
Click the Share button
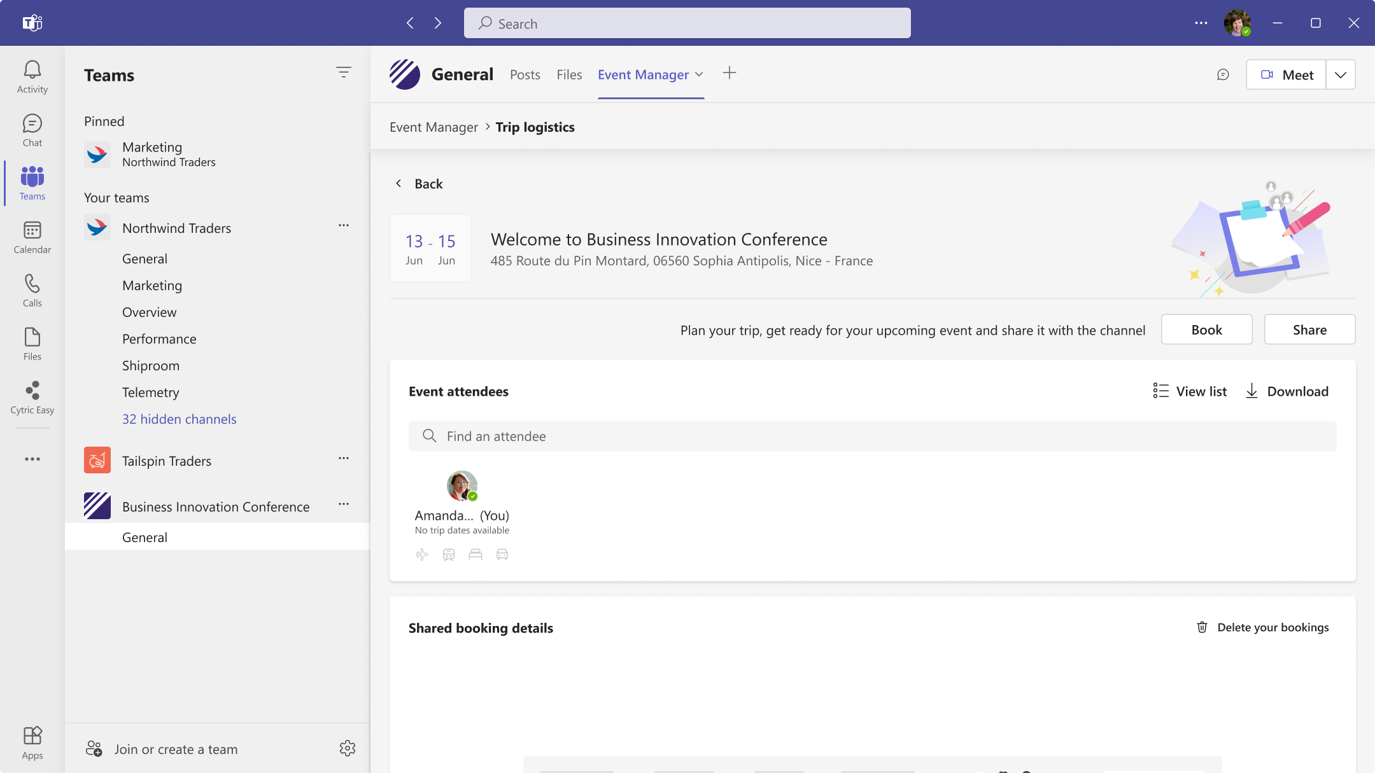coord(1309,330)
